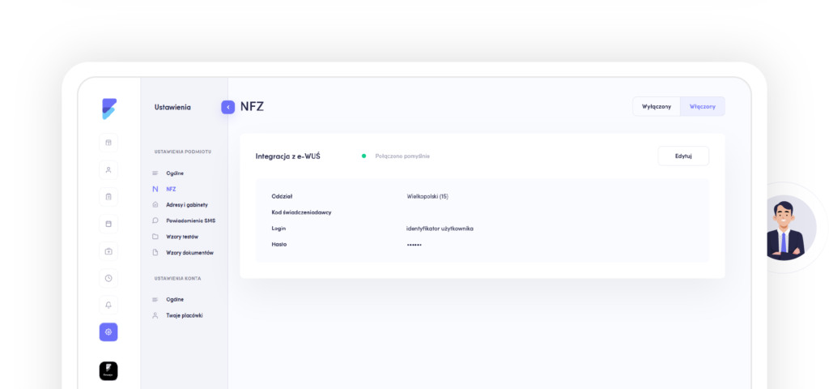Viewport: 829px width, 389px height.
Task: Open the dashboard layout icon in sidebar
Action: pos(108,143)
